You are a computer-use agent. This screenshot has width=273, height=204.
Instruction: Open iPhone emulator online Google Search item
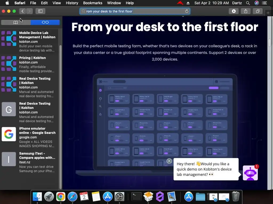pos(29,137)
